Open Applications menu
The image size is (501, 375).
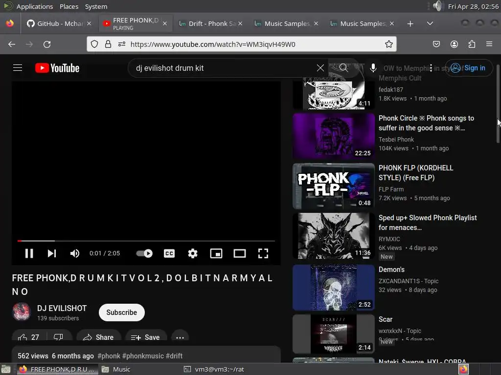click(35, 6)
